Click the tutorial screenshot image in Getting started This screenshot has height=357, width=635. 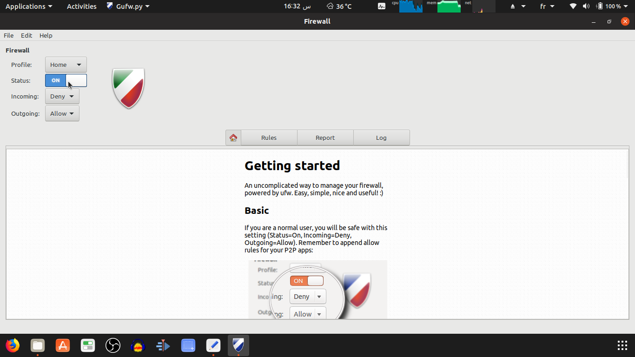pos(318,289)
